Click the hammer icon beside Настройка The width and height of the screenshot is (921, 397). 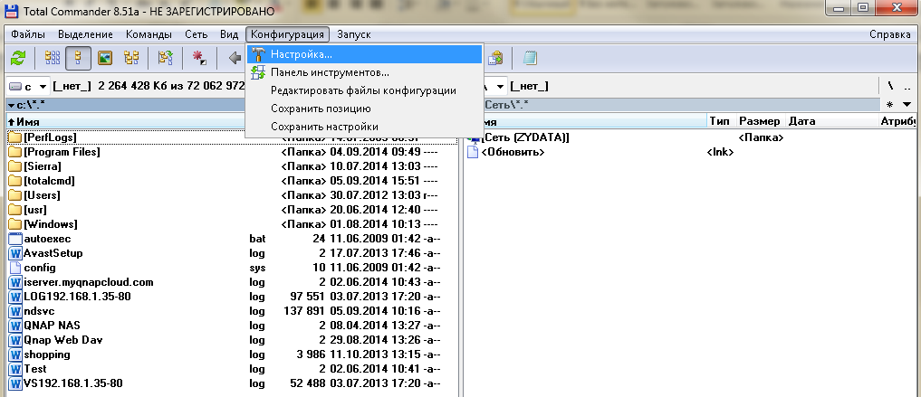pos(258,54)
